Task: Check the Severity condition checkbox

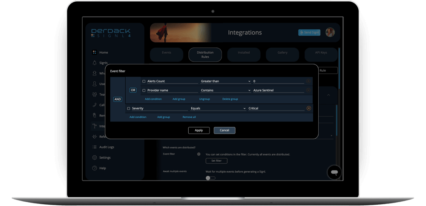Action: [129, 108]
